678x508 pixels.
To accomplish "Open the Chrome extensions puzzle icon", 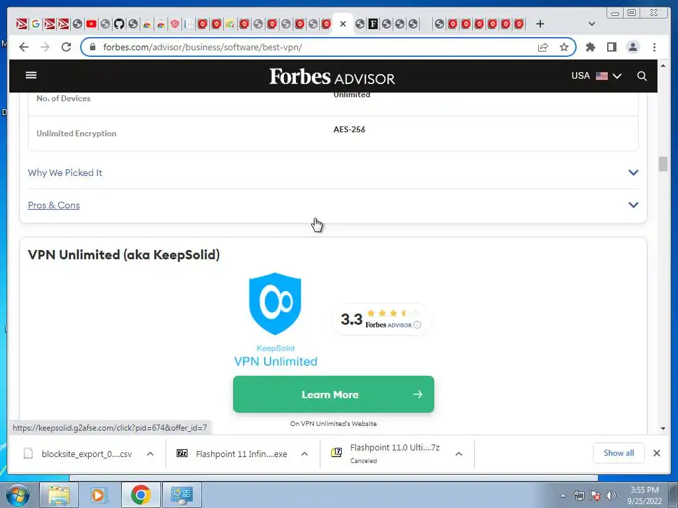I will pos(590,47).
